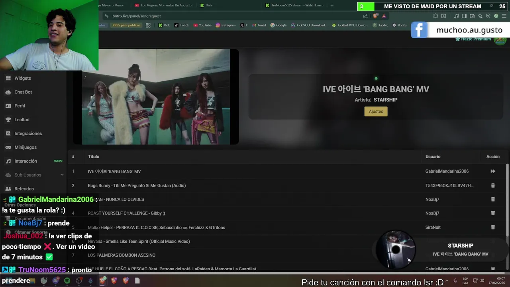This screenshot has height=287, width=510.
Task: Click the Brave Shields lion icon
Action: [x=375, y=16]
